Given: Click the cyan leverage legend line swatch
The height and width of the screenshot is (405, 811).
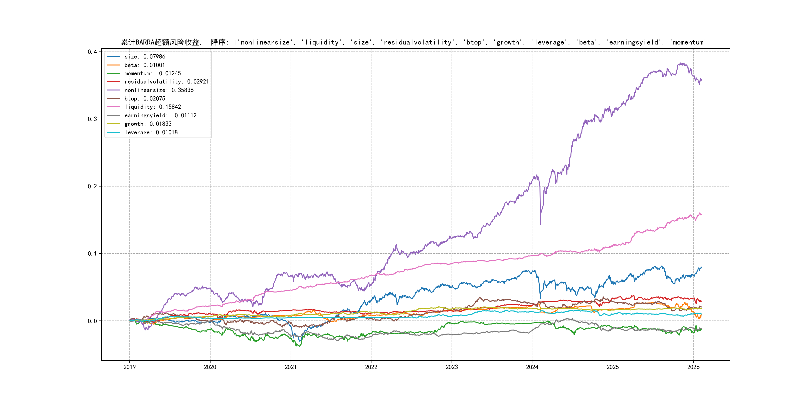Looking at the screenshot, I should click(113, 132).
